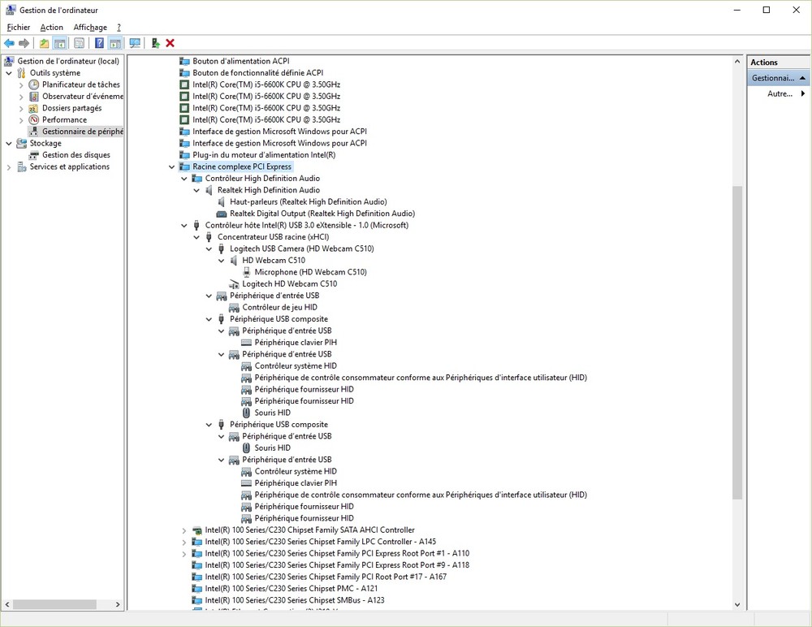Open the ? help menu
This screenshot has width=812, height=627.
coord(119,28)
